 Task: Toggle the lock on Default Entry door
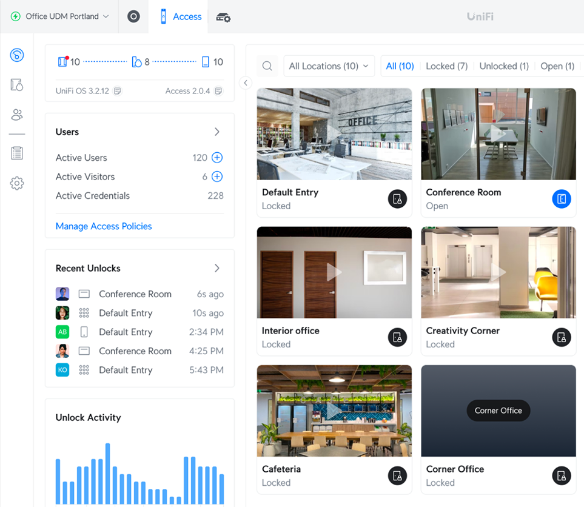click(x=397, y=199)
